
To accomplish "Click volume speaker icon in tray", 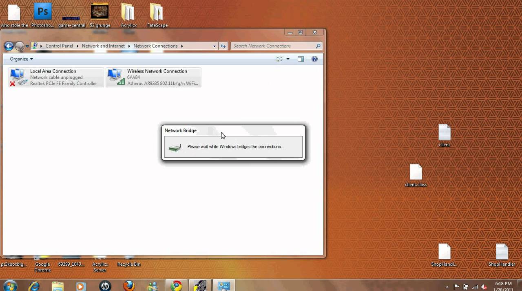I will tap(484, 287).
